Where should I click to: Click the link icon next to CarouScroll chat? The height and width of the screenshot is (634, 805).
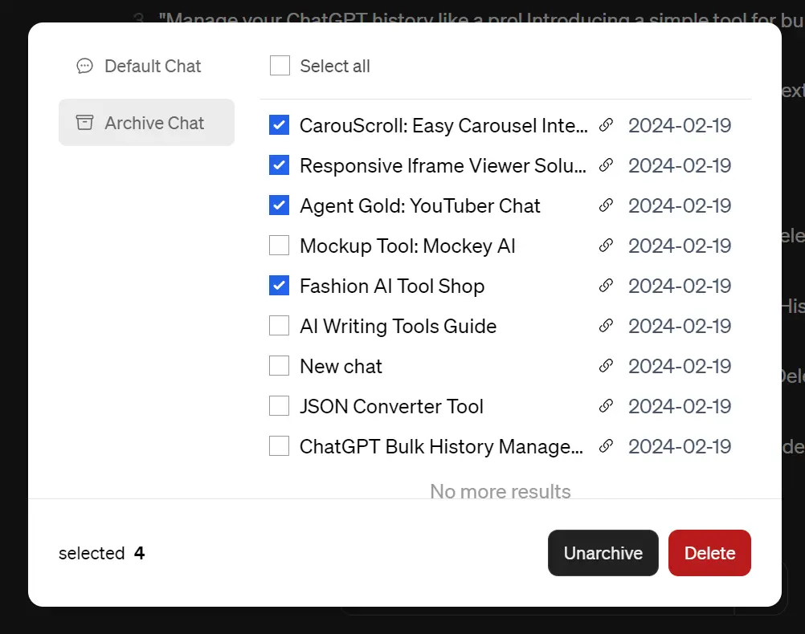click(606, 125)
